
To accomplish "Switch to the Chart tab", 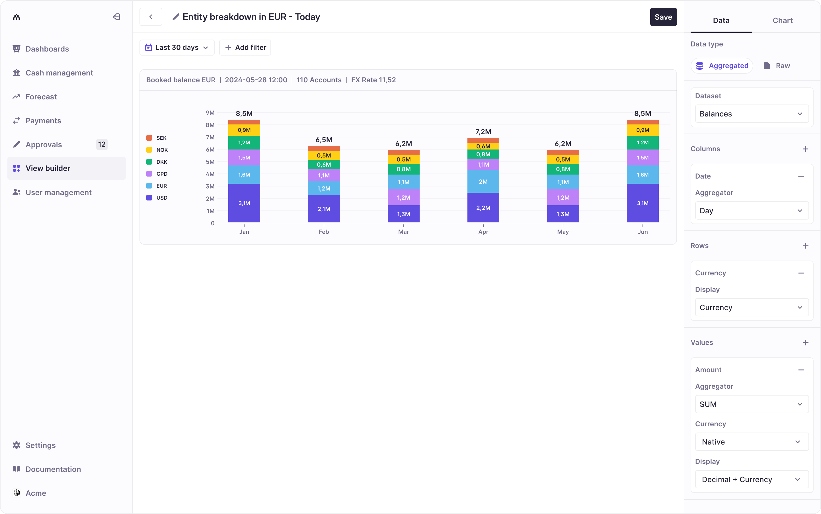I will point(782,21).
